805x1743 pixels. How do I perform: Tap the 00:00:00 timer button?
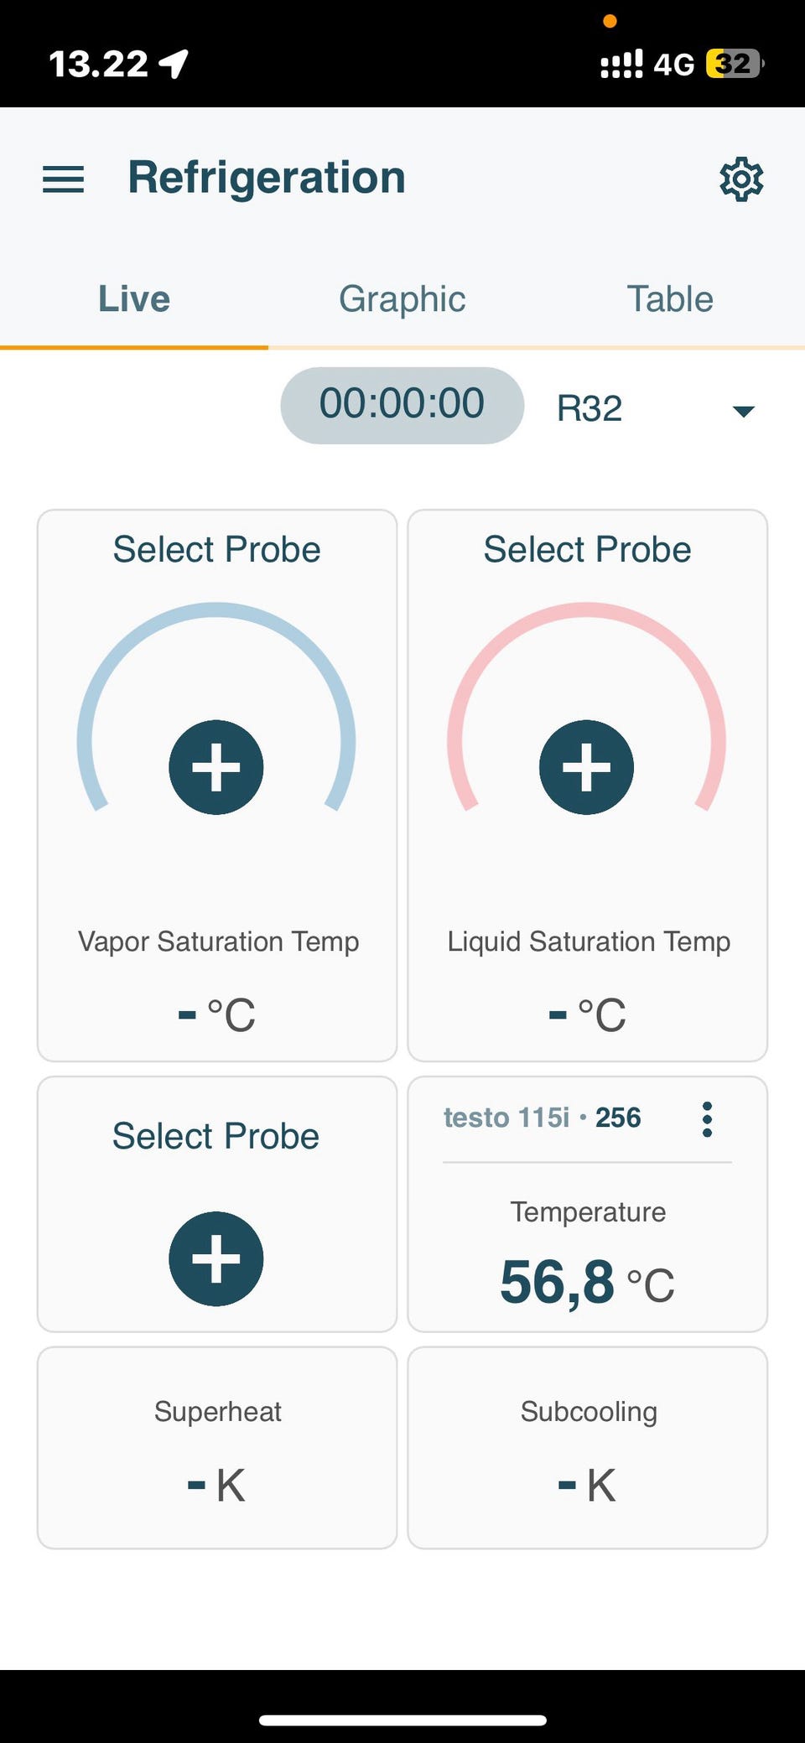402,405
